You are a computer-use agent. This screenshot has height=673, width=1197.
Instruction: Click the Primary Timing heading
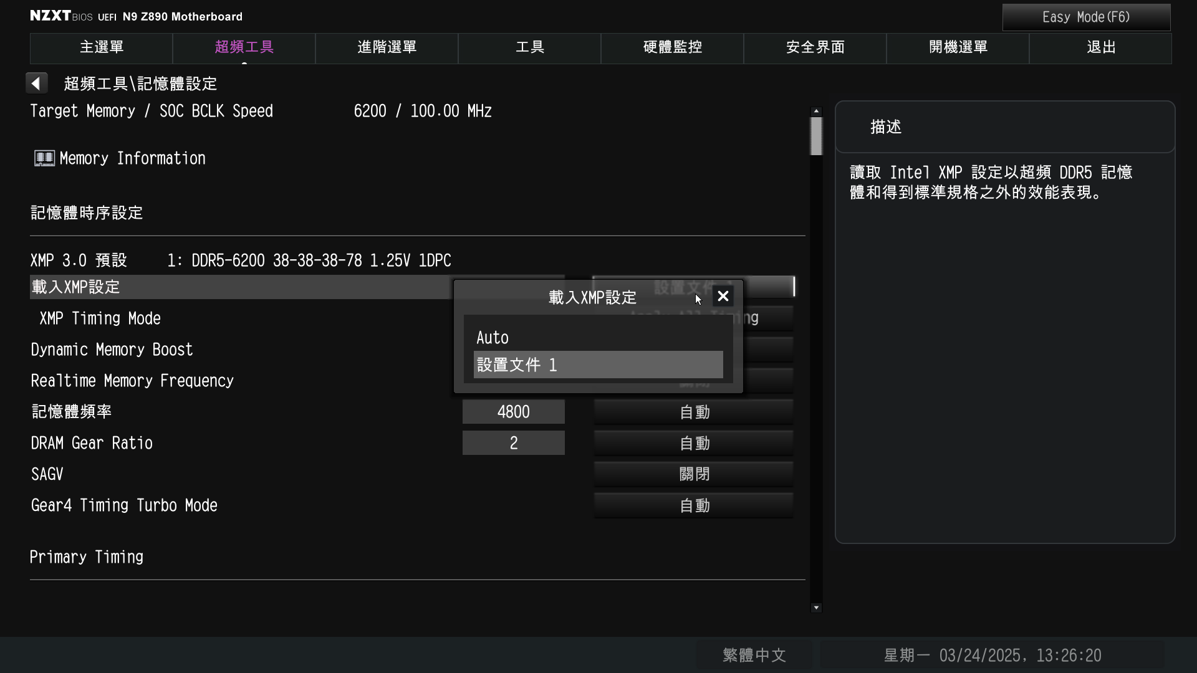tap(87, 557)
